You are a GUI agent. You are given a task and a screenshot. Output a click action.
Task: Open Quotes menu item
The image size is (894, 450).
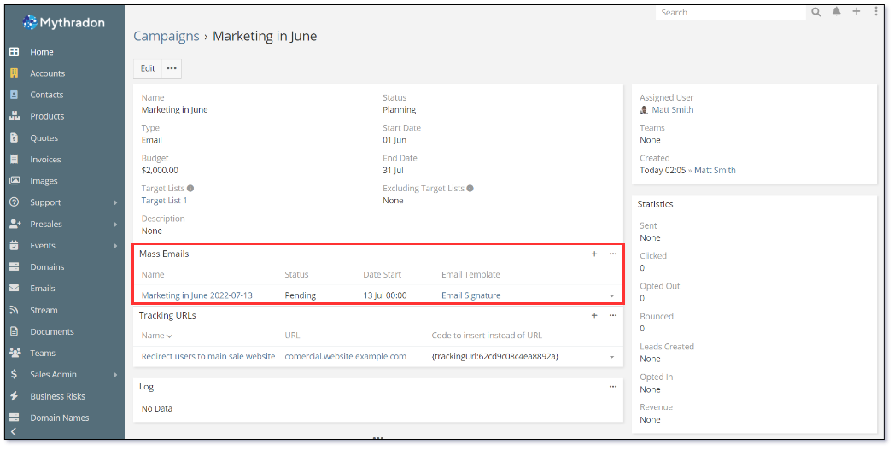(x=44, y=138)
